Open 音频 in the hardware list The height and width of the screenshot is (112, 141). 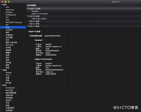(7, 68)
